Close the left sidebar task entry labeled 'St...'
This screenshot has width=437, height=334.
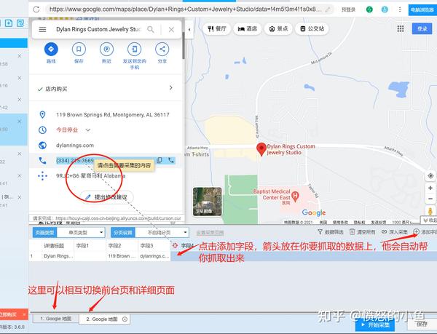[20, 197]
